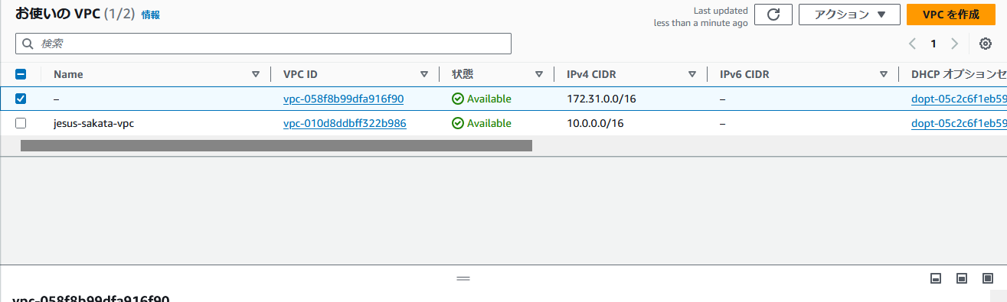The width and height of the screenshot is (1007, 302).
Task: Open the アクション dropdown
Action: point(849,15)
